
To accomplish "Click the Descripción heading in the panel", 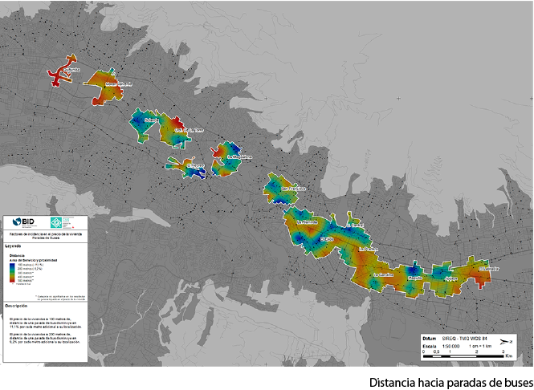I will click(17, 306).
